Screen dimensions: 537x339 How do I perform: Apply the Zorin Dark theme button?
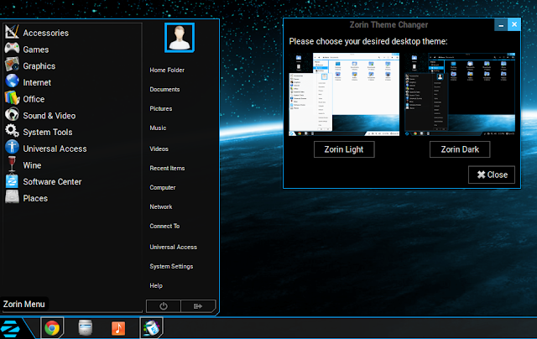pos(460,149)
